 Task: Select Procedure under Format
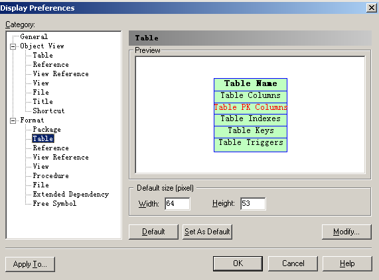tap(50, 175)
